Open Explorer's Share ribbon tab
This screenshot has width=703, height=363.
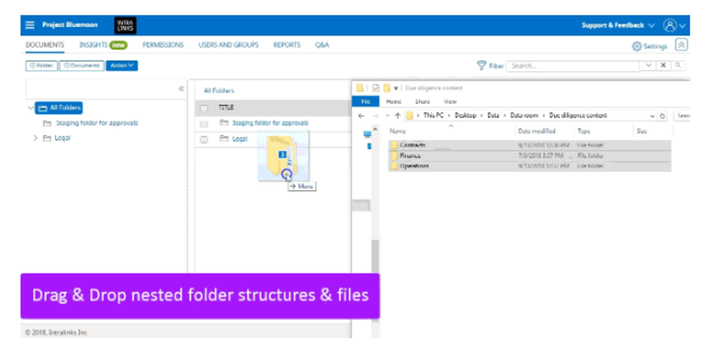click(423, 102)
